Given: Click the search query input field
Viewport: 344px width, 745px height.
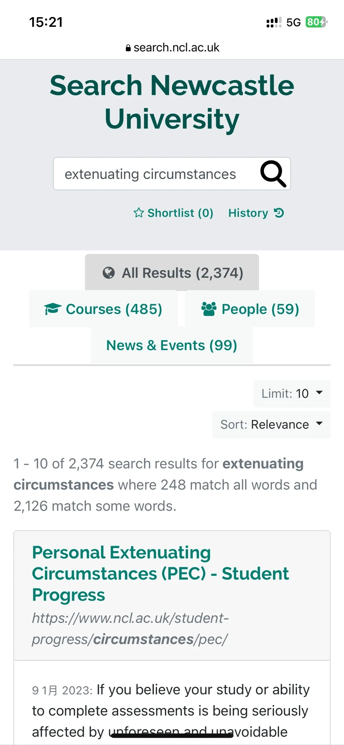Looking at the screenshot, I should click(x=155, y=174).
